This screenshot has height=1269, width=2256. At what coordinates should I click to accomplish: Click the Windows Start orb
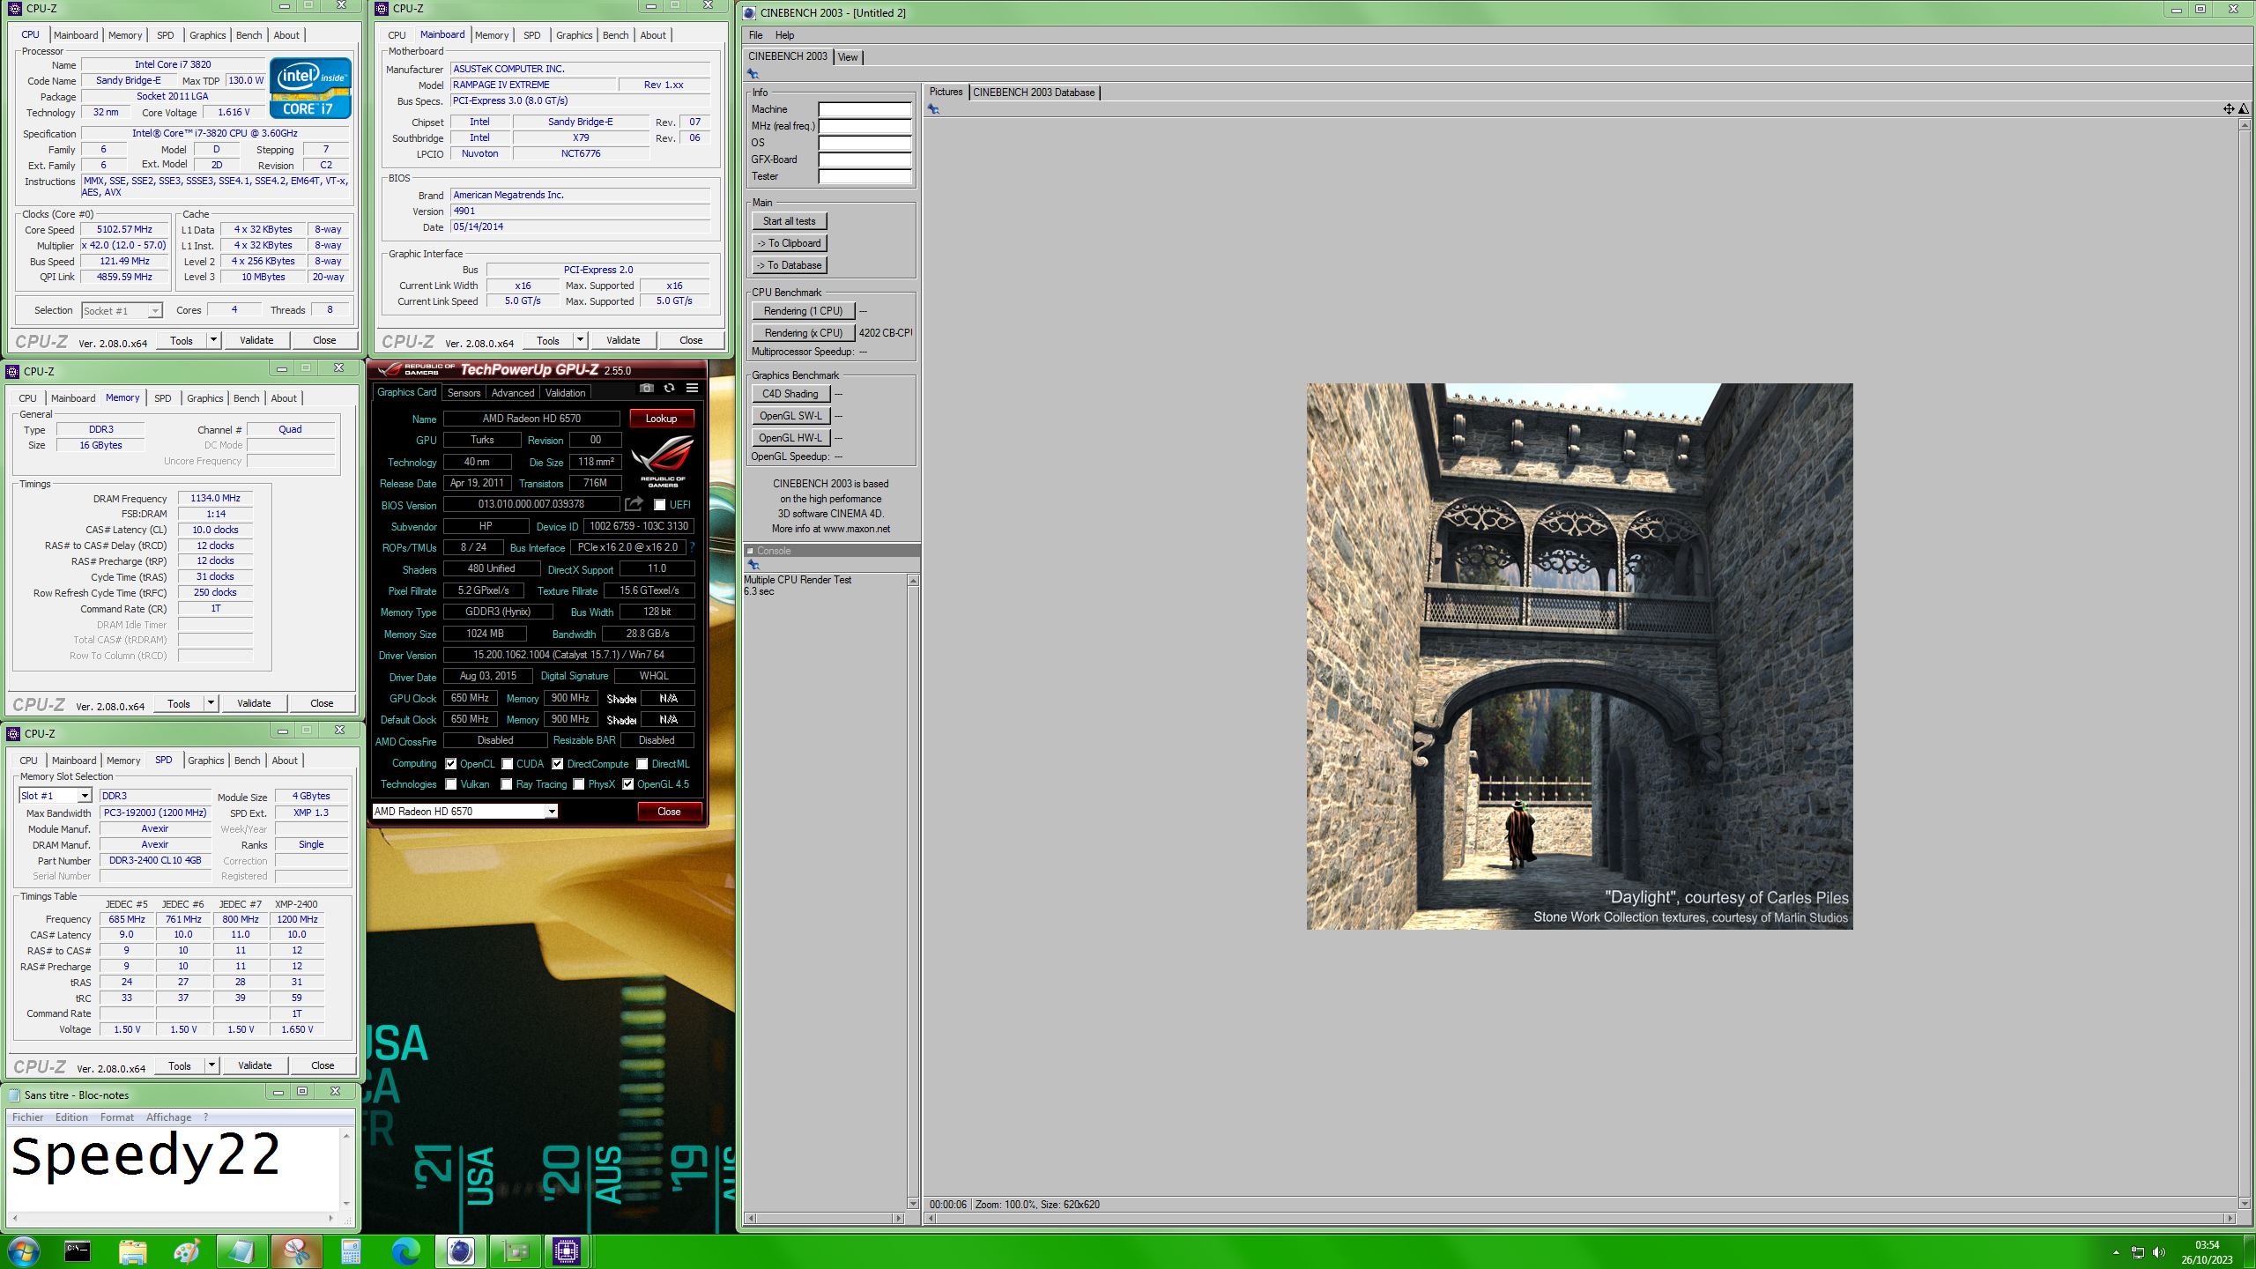(x=23, y=1250)
